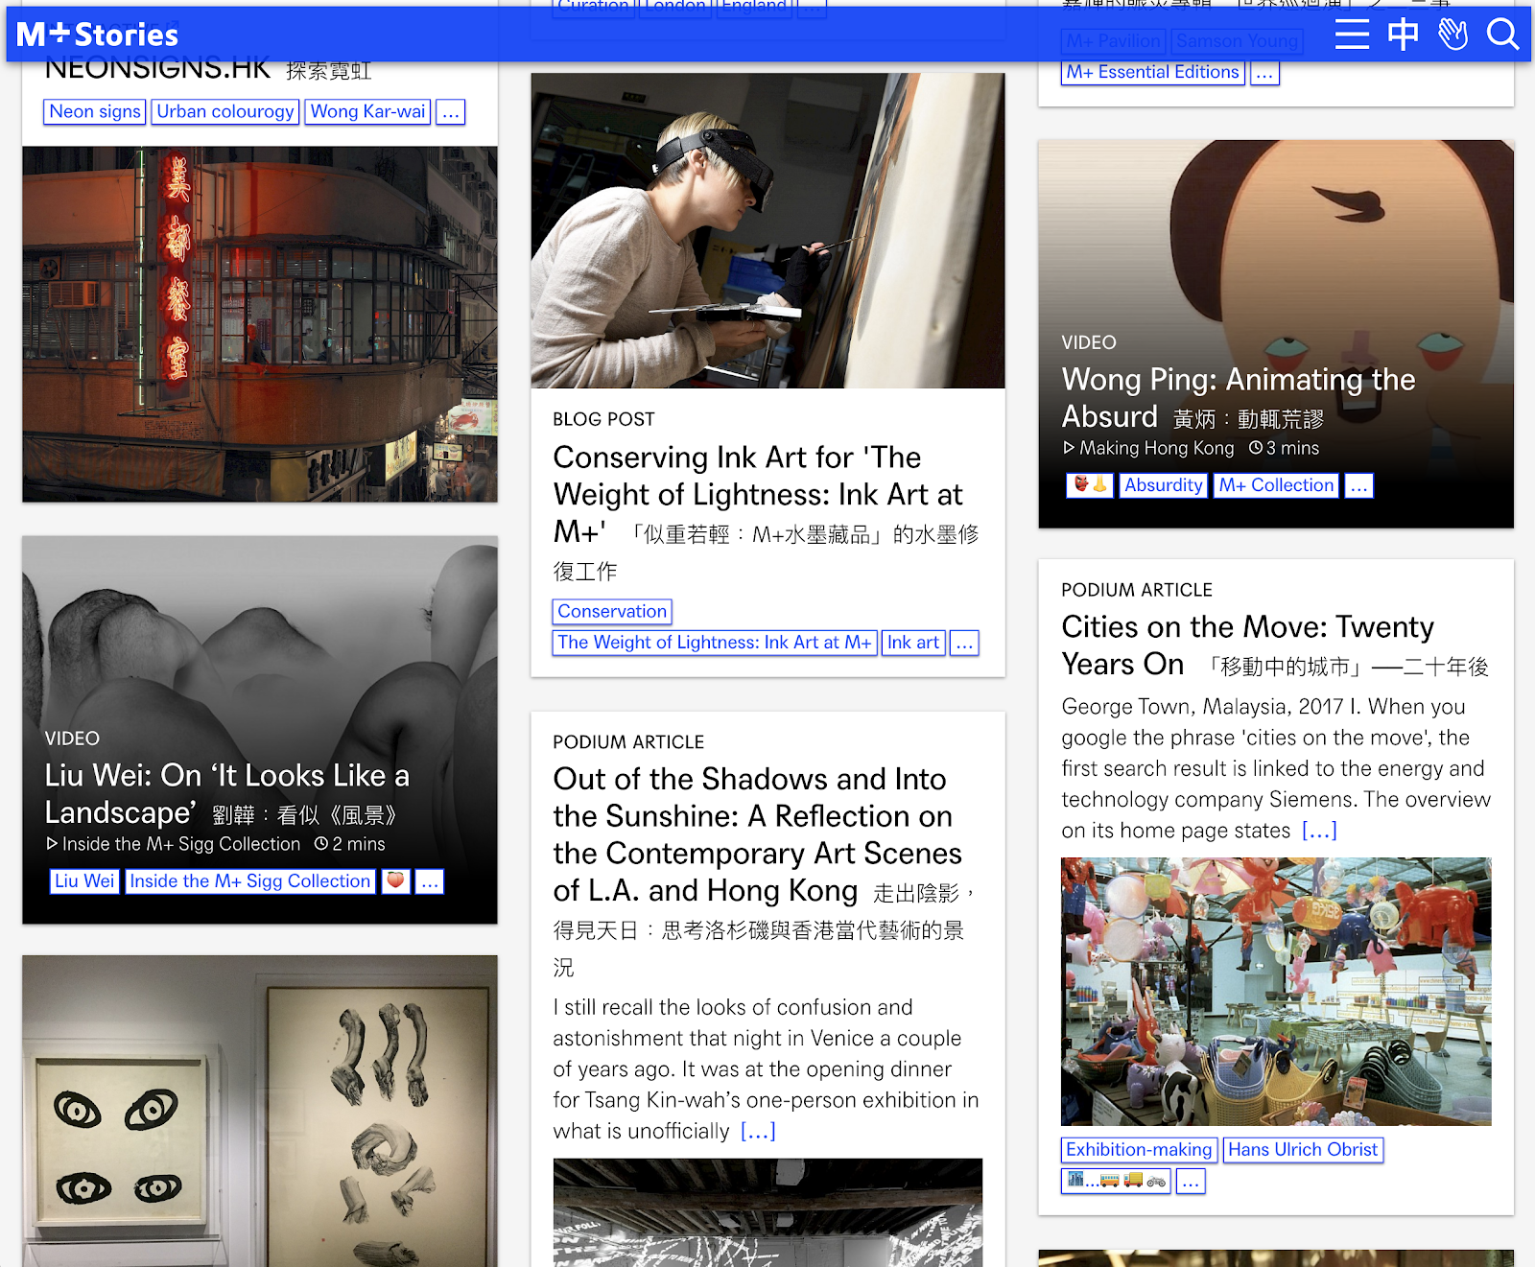Select the Urban colourogy tag
The width and height of the screenshot is (1535, 1267).
[x=225, y=112]
